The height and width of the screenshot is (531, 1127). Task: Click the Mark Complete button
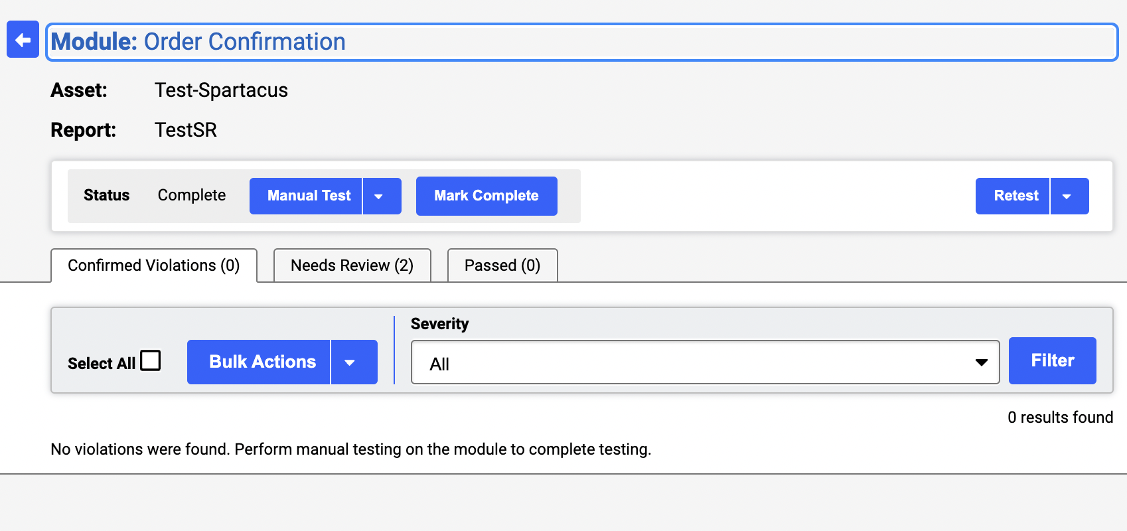point(487,196)
